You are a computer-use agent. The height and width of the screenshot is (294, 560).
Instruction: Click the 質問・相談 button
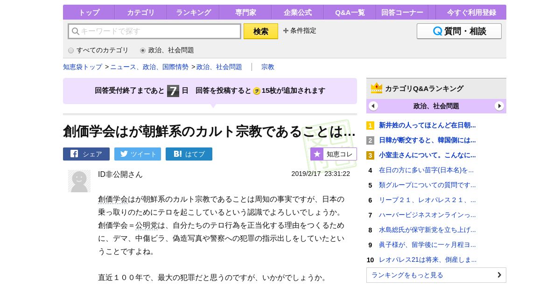coord(459,31)
